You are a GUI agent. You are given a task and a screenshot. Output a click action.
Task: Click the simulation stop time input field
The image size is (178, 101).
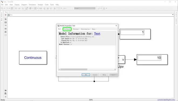(68, 8)
